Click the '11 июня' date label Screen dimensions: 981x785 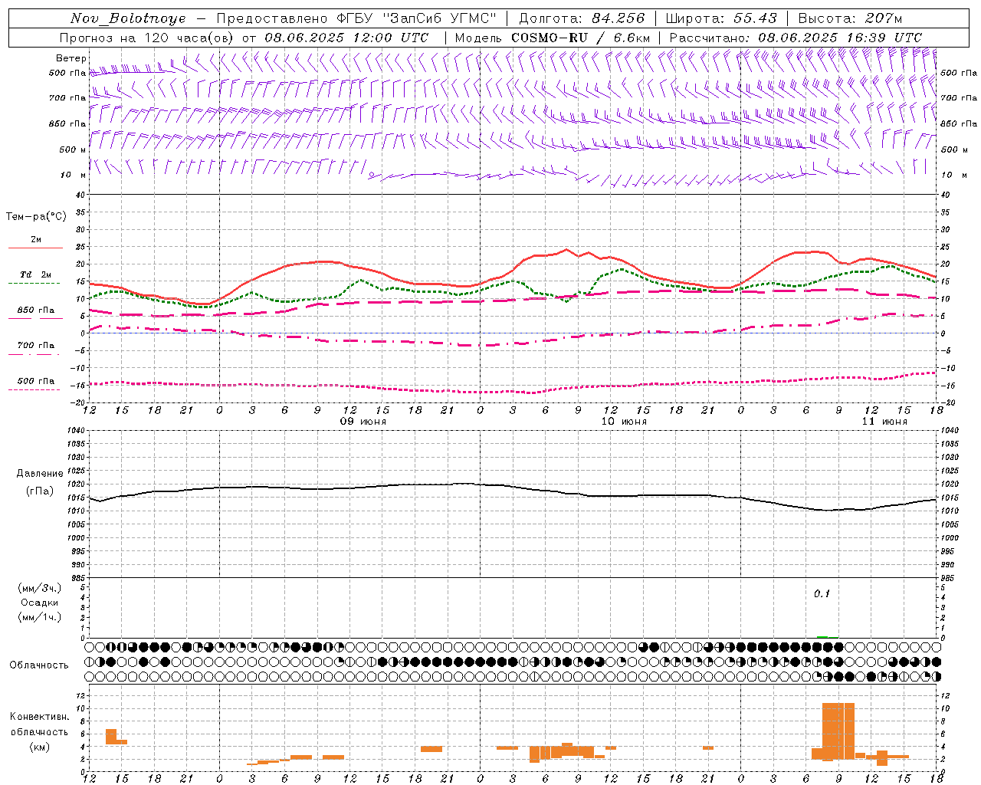pos(884,422)
